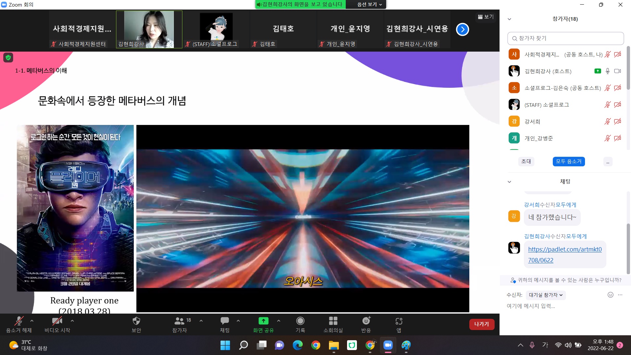The image size is (631, 355).
Task: Open the notification badge in the taskbar corner
Action: click(x=619, y=345)
